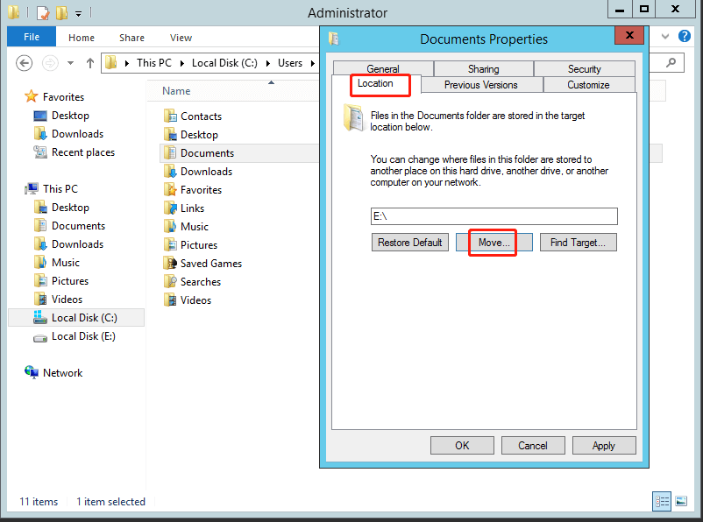703x522 pixels.
Task: Click the Back navigation arrow
Action: [x=25, y=63]
